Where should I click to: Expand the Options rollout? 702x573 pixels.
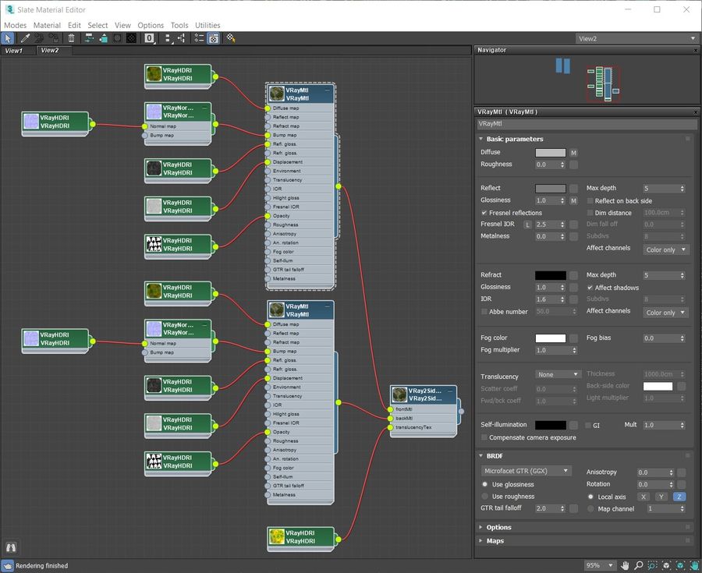click(480, 527)
